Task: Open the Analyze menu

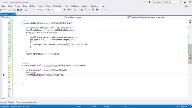Action: [85, 6]
